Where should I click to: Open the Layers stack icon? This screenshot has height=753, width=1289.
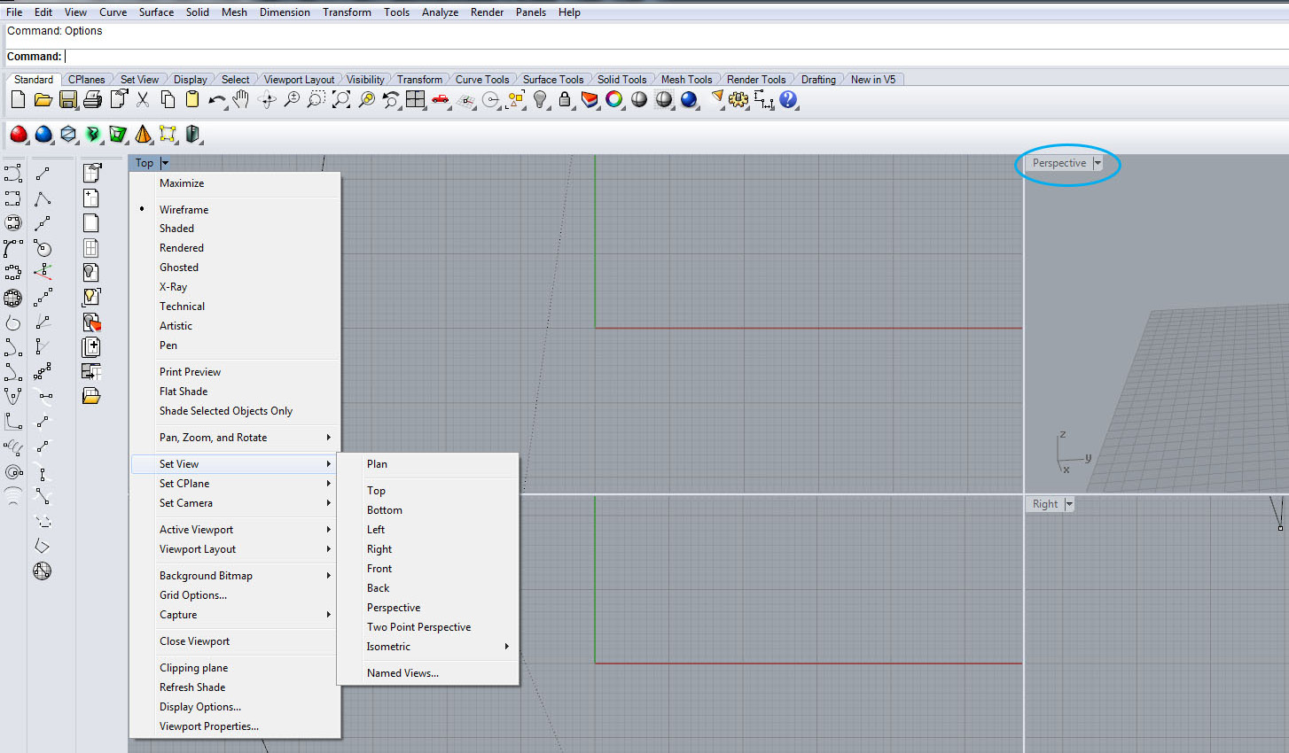click(x=590, y=100)
